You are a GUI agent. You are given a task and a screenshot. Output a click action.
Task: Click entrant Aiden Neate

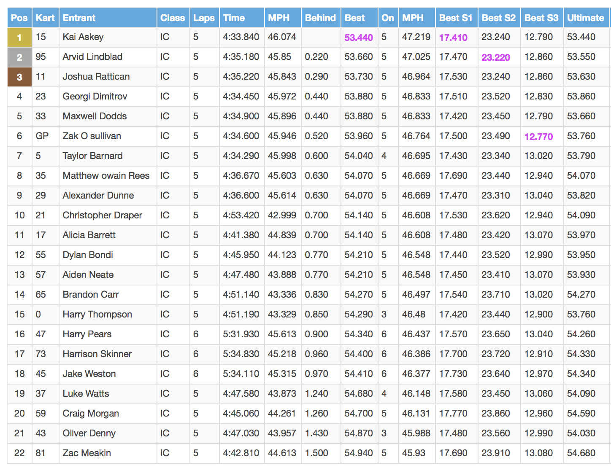[88, 275]
